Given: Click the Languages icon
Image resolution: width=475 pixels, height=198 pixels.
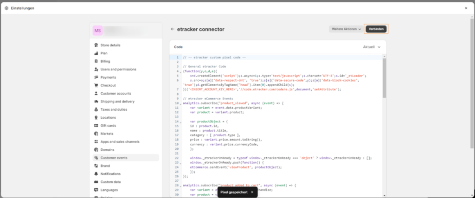Looking at the screenshot, I should tap(96, 190).
